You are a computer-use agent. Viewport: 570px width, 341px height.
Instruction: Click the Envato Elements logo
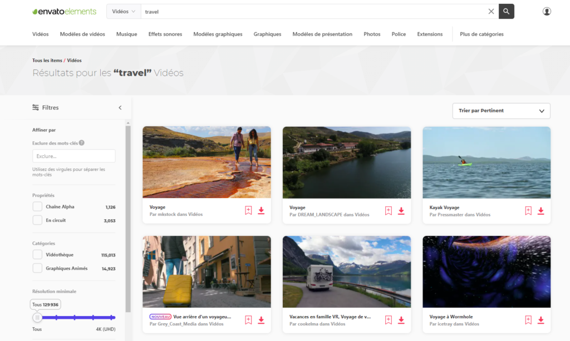pos(64,11)
